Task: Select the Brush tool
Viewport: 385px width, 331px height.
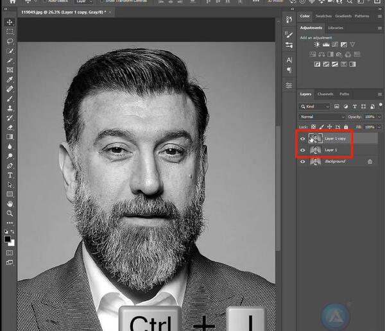Action: [x=10, y=99]
